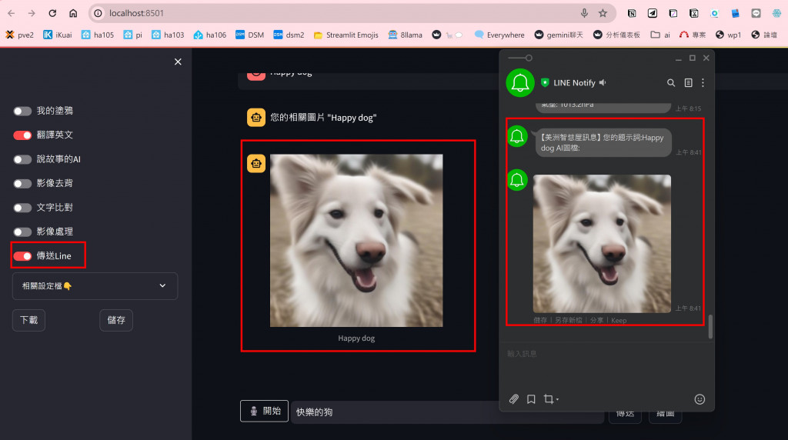
Task: Click the robot avatar beside the dog image
Action: click(x=256, y=163)
